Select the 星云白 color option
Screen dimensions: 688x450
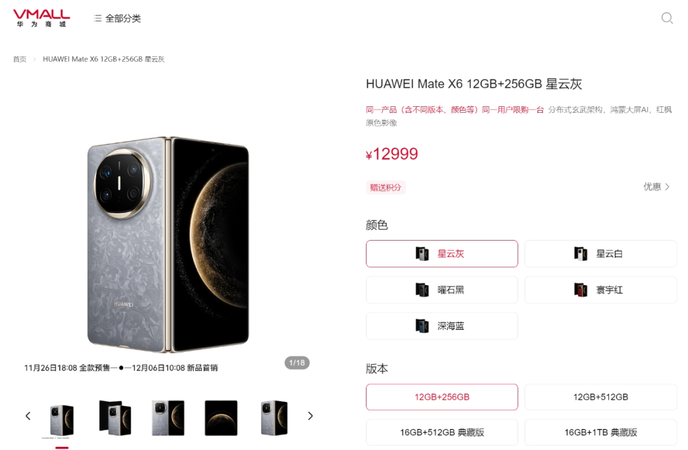[601, 253]
